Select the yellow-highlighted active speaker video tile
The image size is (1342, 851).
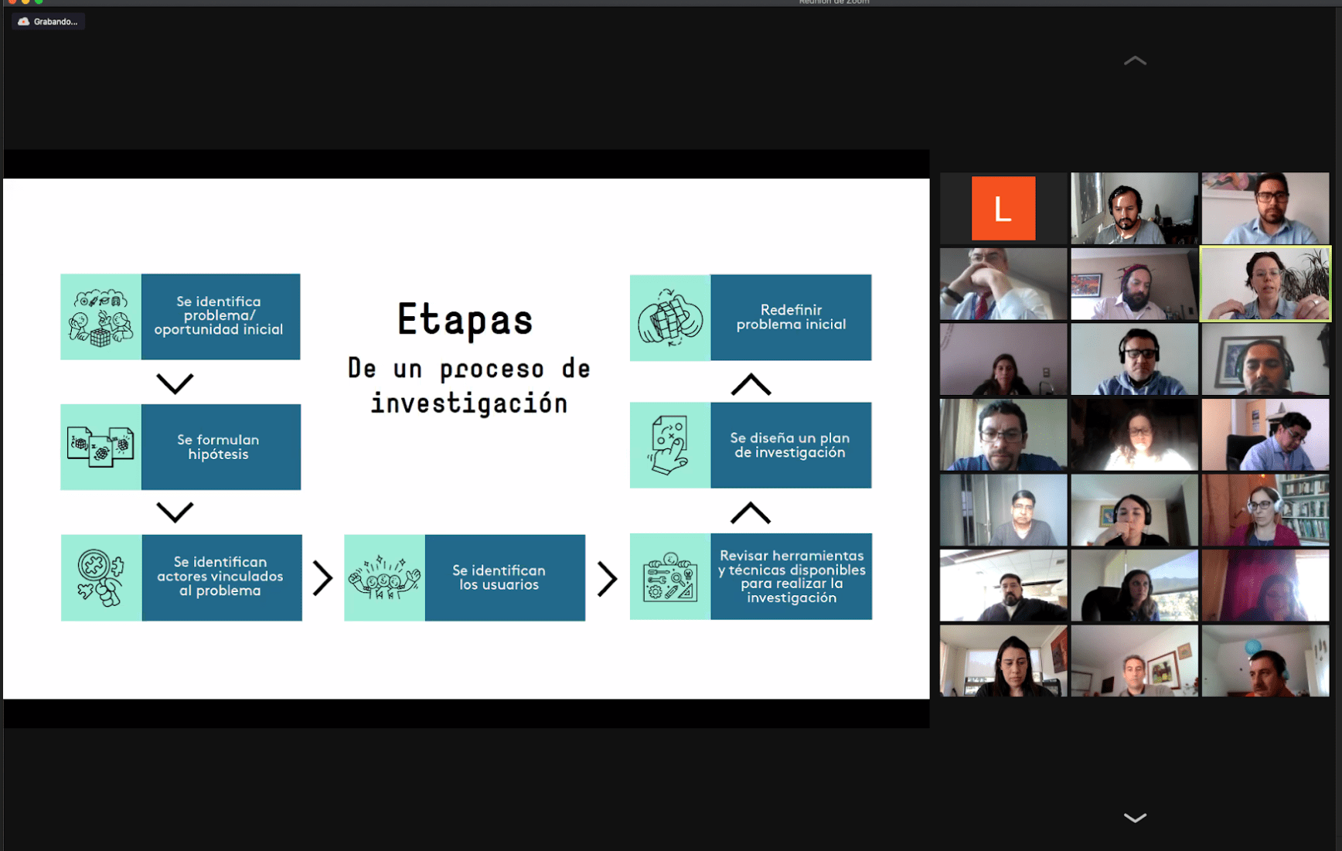[1265, 284]
